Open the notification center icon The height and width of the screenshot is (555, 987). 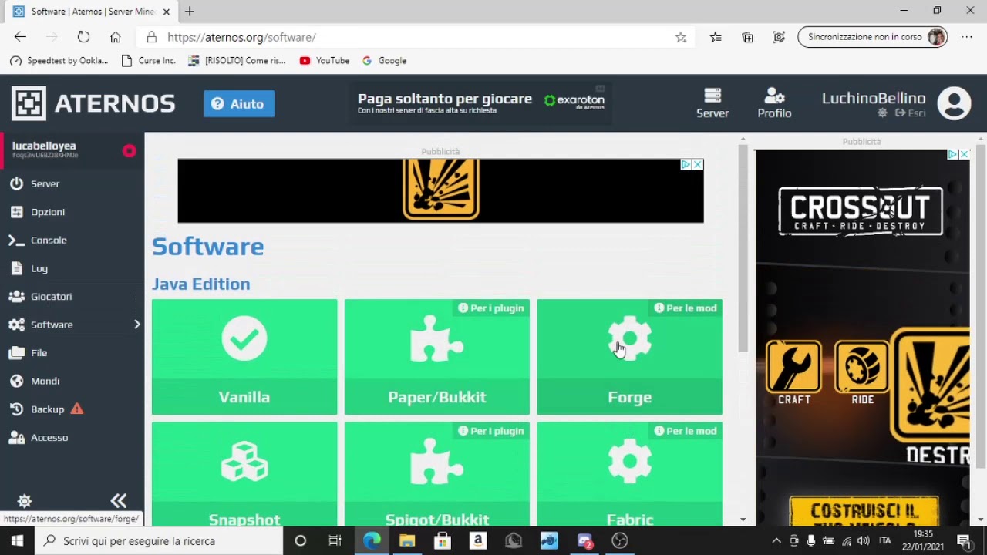pos(964,540)
